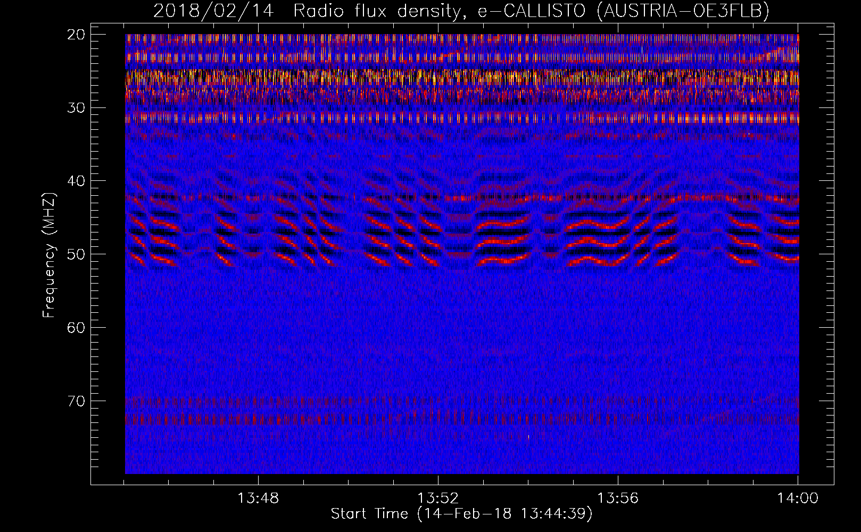
Task: Click the 14:00 time tick label
Action: click(798, 498)
